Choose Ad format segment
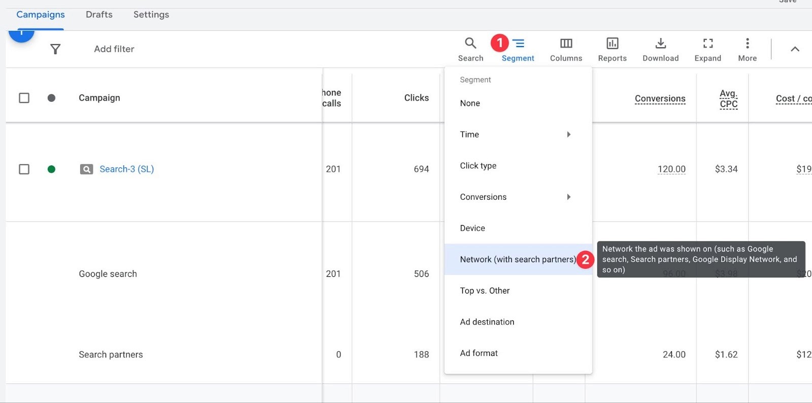This screenshot has width=812, height=403. click(518, 353)
